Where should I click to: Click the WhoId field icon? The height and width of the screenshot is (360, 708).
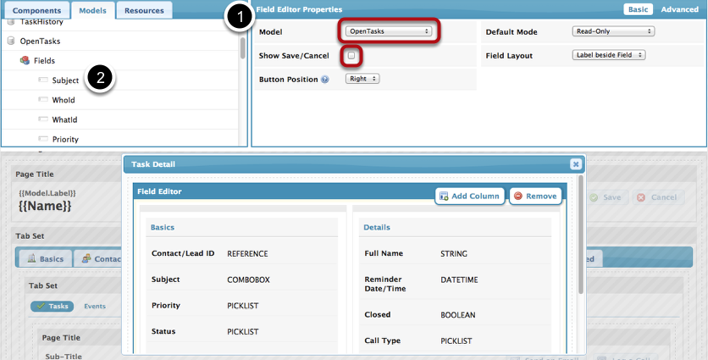pyautogui.click(x=43, y=100)
